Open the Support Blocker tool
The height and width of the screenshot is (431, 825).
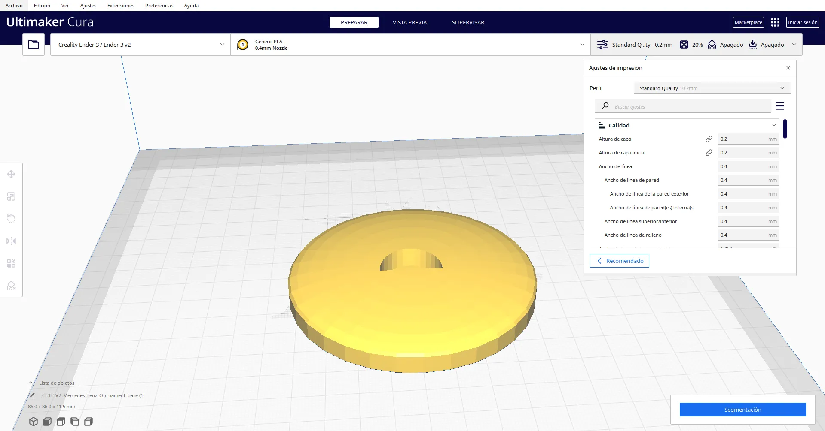click(11, 286)
